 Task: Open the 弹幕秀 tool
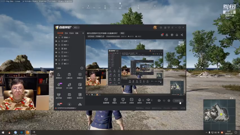69,96
